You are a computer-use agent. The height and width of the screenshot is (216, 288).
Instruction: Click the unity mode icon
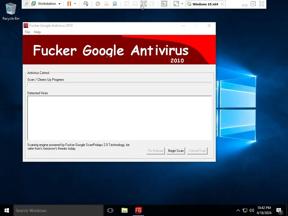(x=152, y=4)
